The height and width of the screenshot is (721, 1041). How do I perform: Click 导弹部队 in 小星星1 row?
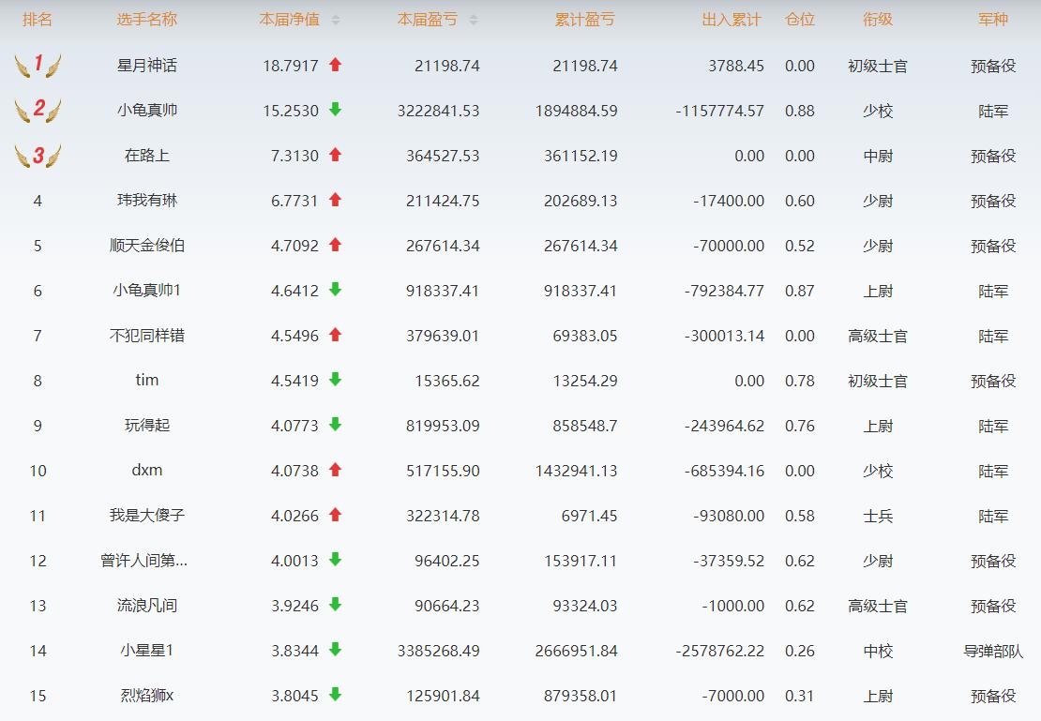click(993, 651)
